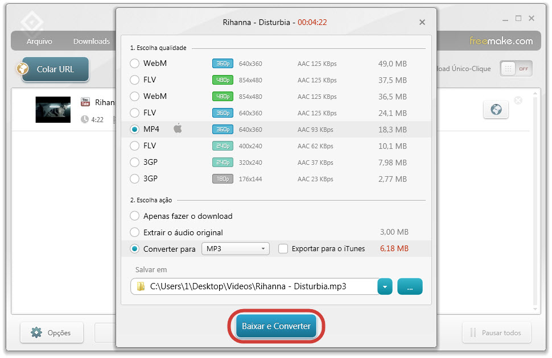Click the 49,0 MB size text
Viewport: 552px width, 358px height.
(393, 64)
